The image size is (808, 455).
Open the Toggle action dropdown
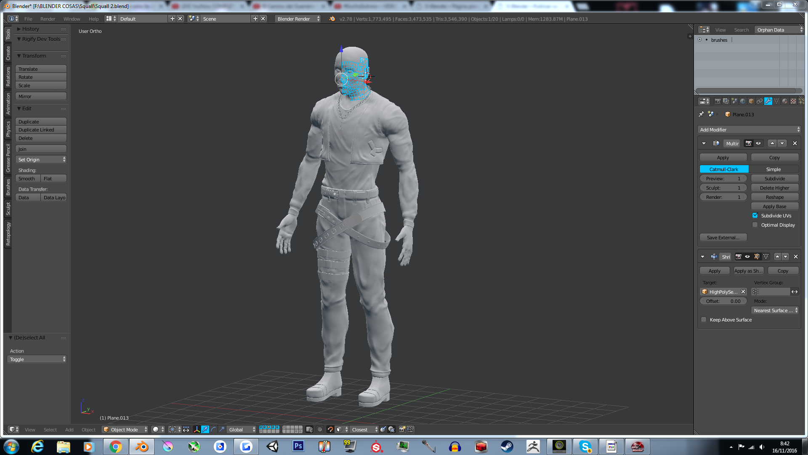point(37,359)
